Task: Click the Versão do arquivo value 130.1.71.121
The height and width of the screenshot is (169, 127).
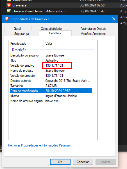Action: (x=54, y=66)
